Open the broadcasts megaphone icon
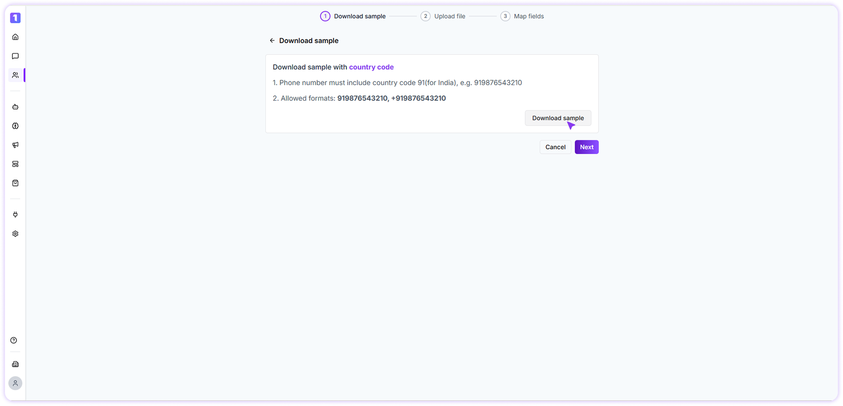The height and width of the screenshot is (406, 843). tap(15, 145)
